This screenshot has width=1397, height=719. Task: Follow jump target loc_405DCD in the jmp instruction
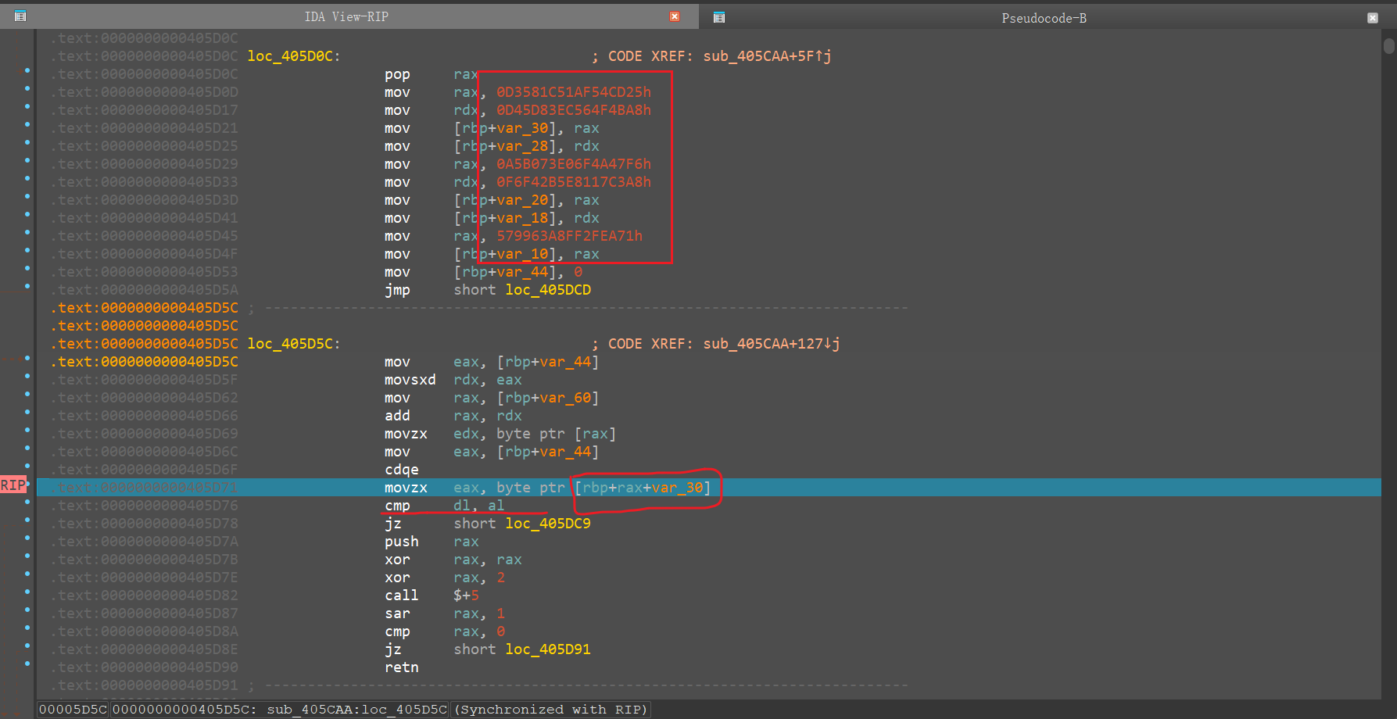click(548, 290)
